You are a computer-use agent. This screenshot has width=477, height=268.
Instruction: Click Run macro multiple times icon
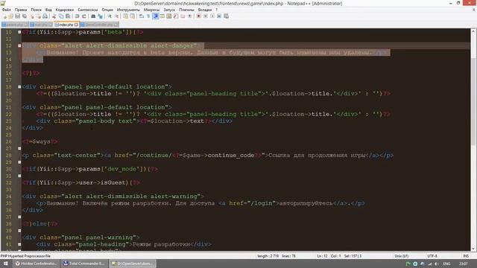point(219,16)
